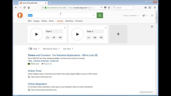Switch to the Videos tab
171x96 pixels.
[x=44, y=21]
